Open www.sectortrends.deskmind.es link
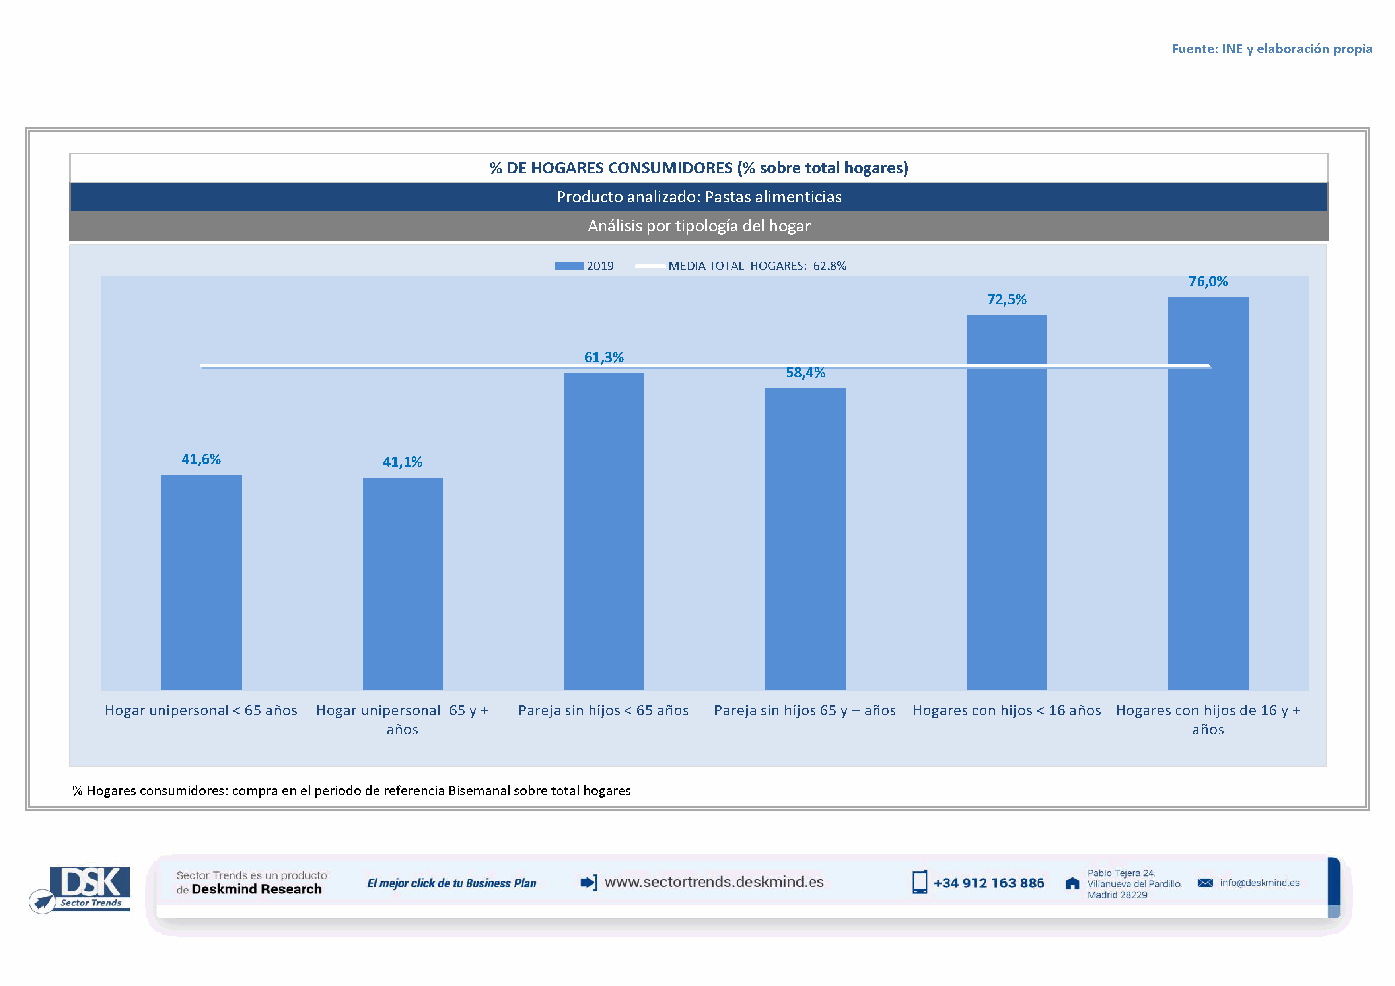1395x986 pixels. point(714,882)
